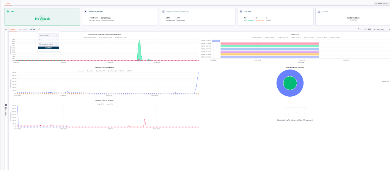This screenshot has width=390, height=170.
Task: Click the orange bar in Attacks per IP chart
Action: coord(270,54)
